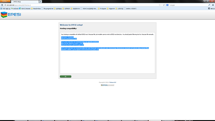Reload the page with the refresh icon
Viewport: 215px width, 121px height.
(164, 5)
